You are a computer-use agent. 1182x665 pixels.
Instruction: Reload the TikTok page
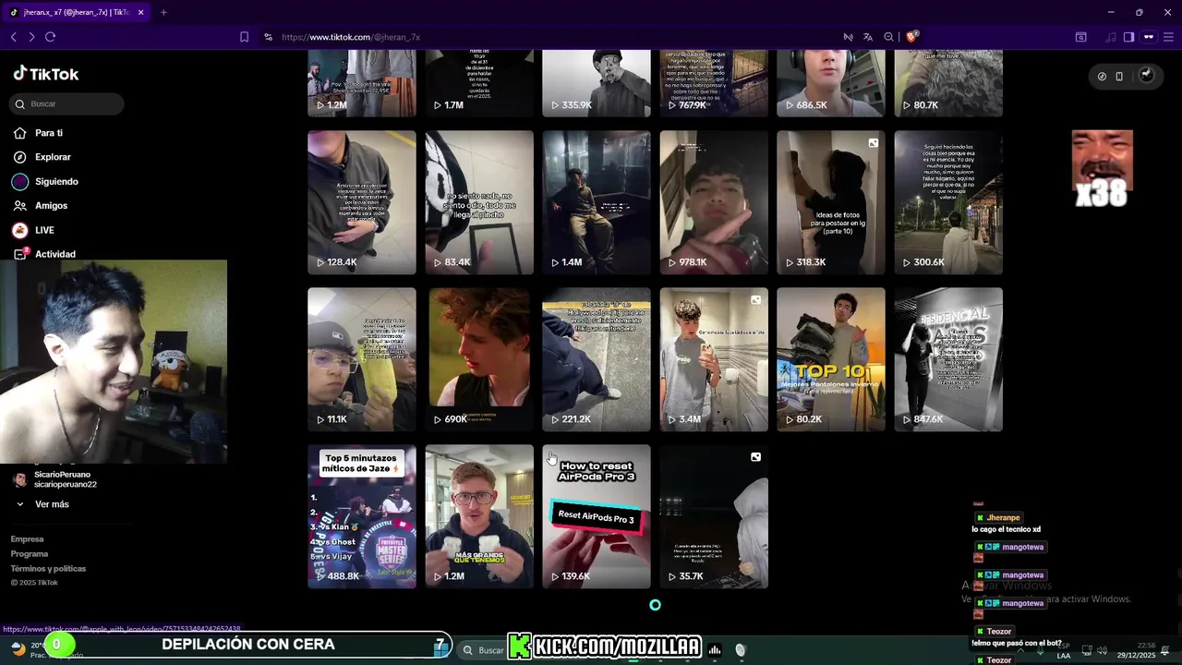pyautogui.click(x=50, y=37)
